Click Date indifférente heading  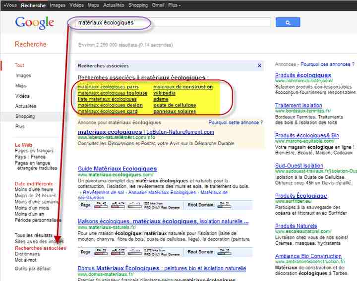34,184
